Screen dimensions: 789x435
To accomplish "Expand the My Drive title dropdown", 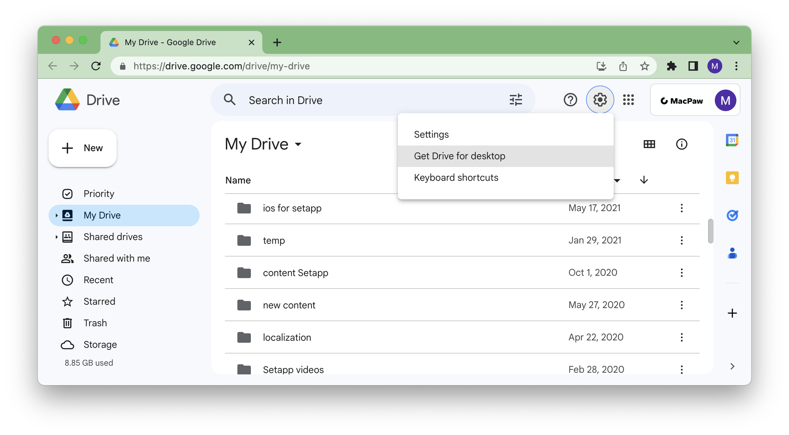I will point(298,144).
